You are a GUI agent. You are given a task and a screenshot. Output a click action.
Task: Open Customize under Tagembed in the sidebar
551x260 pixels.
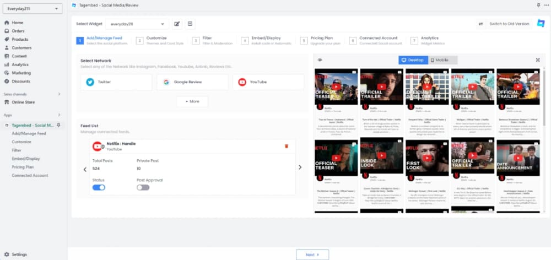[x=21, y=142]
